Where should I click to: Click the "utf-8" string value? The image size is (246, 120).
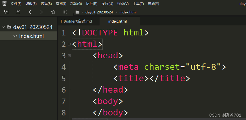click(x=203, y=67)
